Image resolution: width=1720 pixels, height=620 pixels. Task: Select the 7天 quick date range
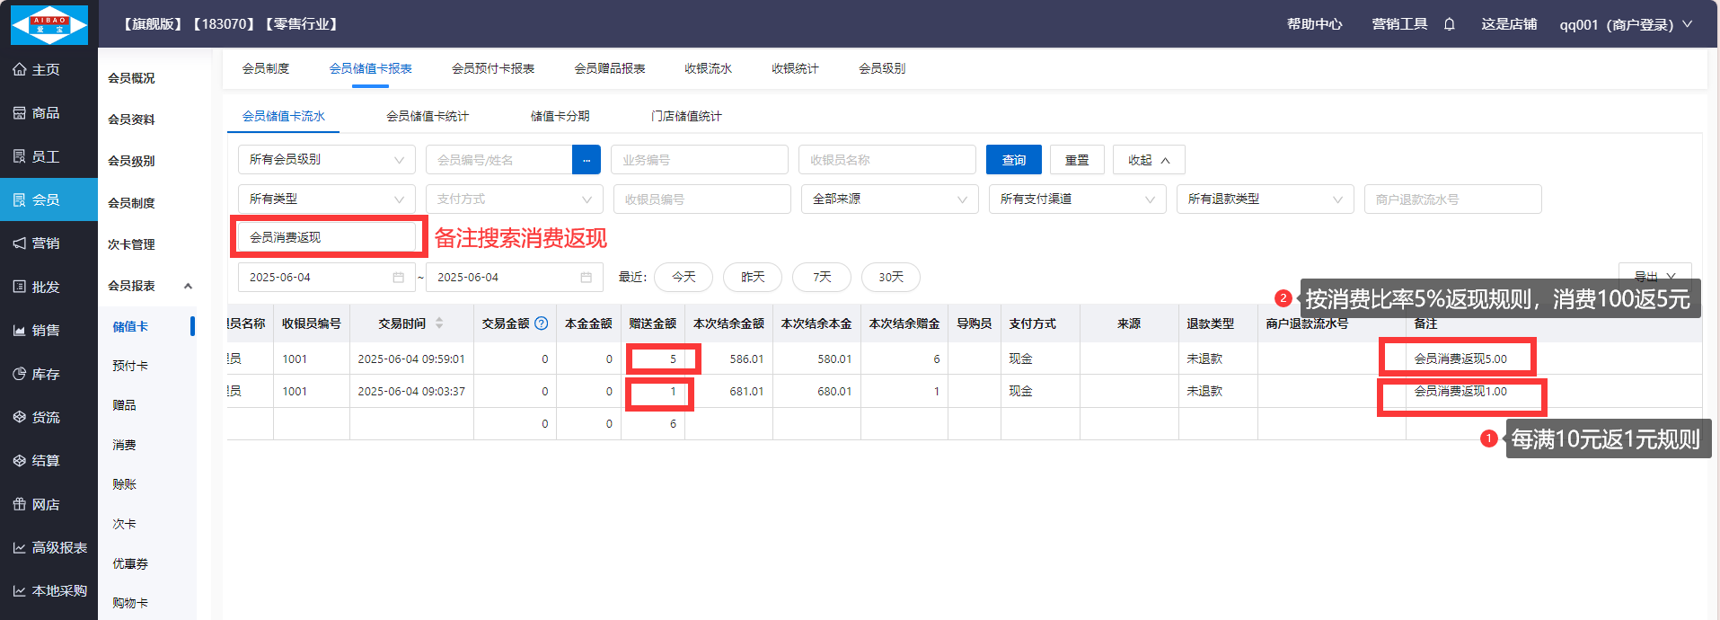pos(822,277)
